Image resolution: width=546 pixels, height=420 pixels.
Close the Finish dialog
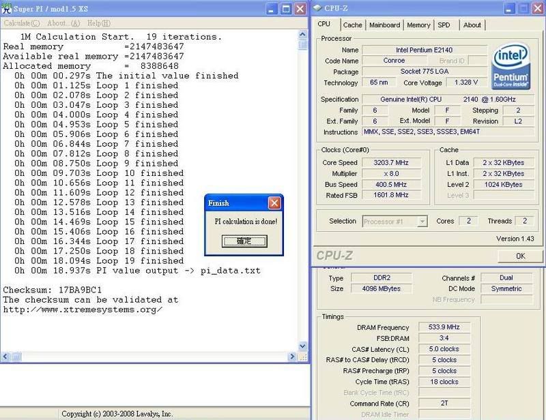[274, 203]
